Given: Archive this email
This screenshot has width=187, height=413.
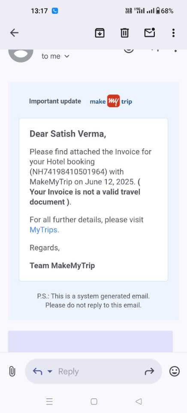Looking at the screenshot, I should point(100,33).
